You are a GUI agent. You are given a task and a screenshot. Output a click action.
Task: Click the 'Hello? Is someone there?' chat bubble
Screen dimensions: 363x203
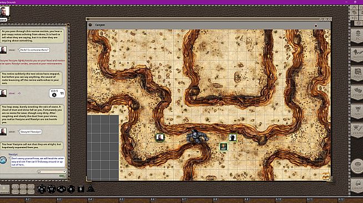tap(34, 50)
